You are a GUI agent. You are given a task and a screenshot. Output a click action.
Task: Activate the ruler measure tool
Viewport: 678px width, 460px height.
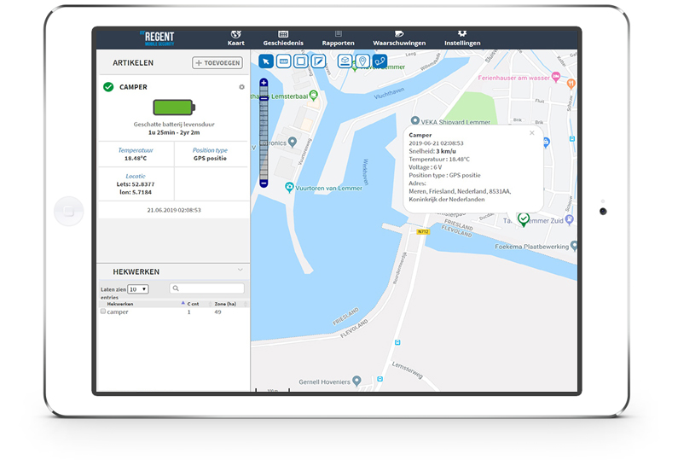pos(284,61)
